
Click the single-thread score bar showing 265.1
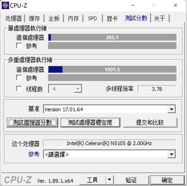click(112, 37)
